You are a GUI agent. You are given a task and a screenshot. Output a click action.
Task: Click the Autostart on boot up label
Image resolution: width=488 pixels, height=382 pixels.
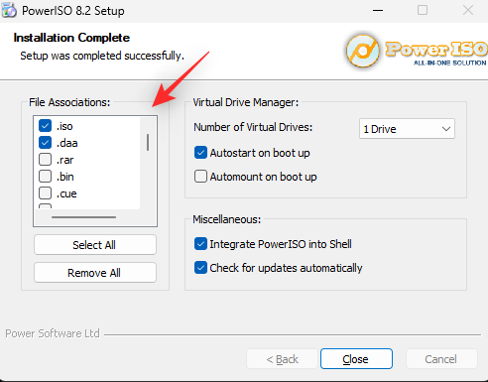[260, 153]
